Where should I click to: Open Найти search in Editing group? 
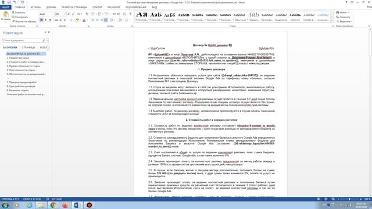click(342, 12)
